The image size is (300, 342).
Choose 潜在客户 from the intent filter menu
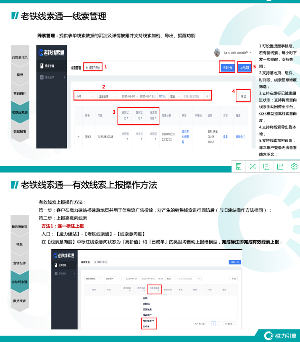click(x=147, y=315)
